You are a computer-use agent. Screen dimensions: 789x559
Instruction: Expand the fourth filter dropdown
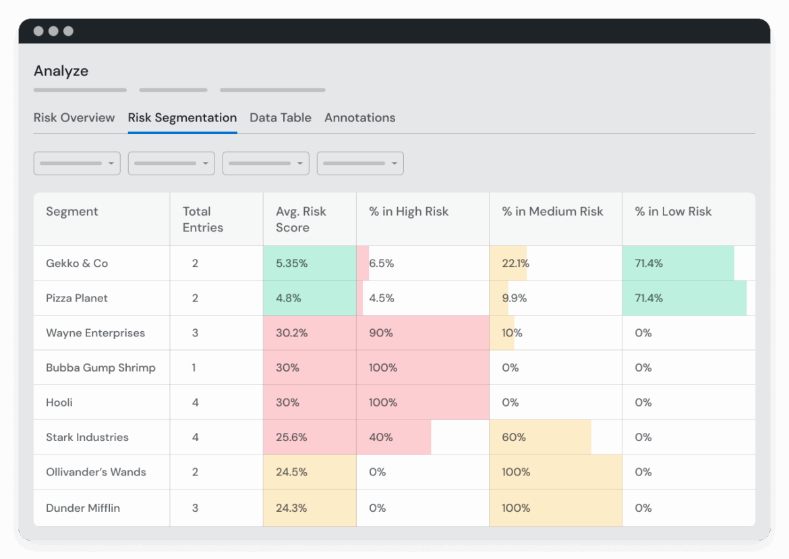click(x=360, y=164)
